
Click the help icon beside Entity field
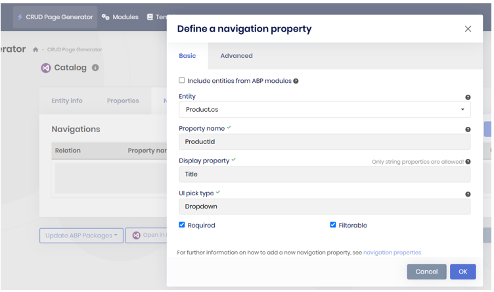click(x=468, y=97)
